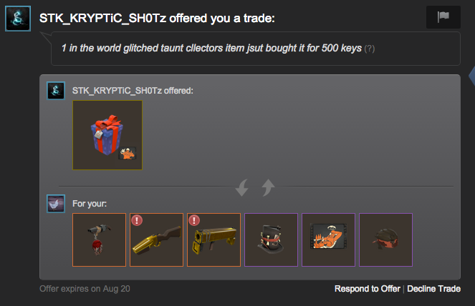
Task: Click the small taunt badge on gift item
Action: tap(128, 153)
